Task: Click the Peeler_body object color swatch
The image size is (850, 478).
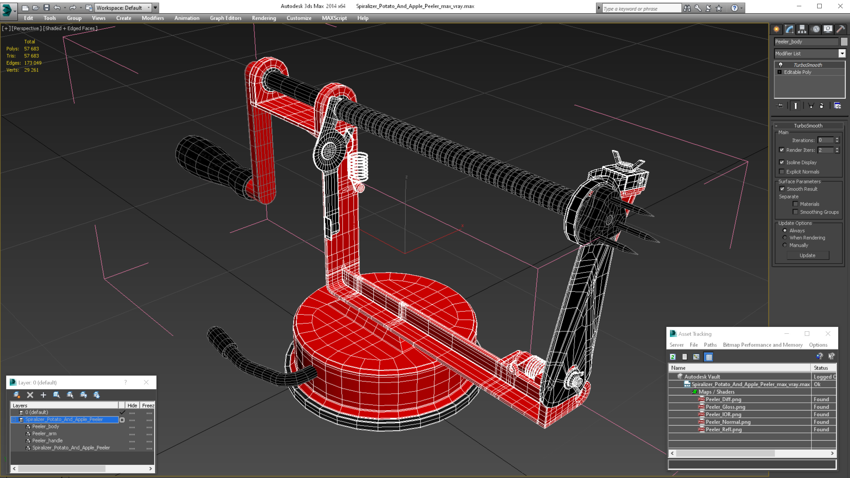Action: tap(844, 42)
